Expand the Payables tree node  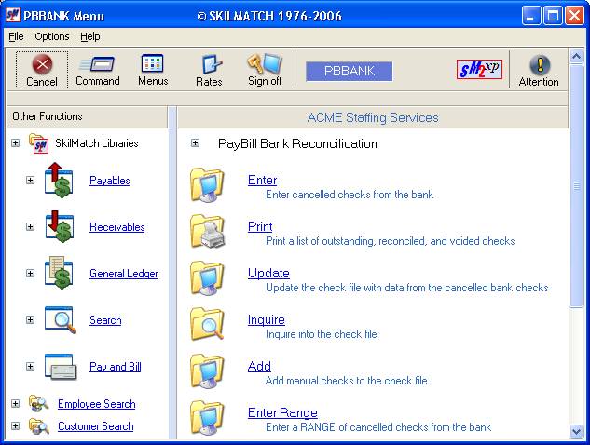[30, 181]
